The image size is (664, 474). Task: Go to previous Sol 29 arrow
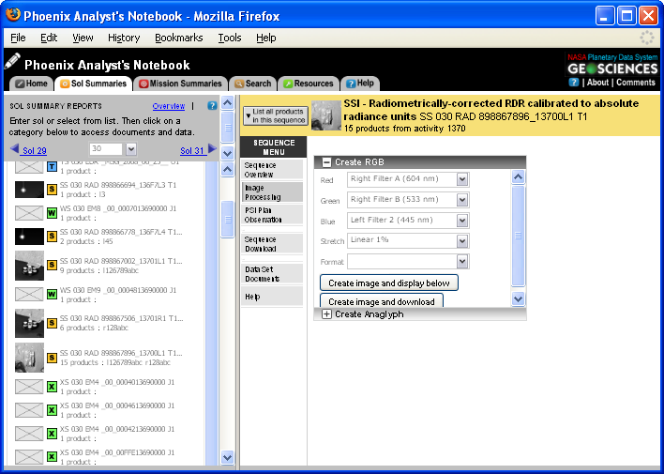[14, 150]
